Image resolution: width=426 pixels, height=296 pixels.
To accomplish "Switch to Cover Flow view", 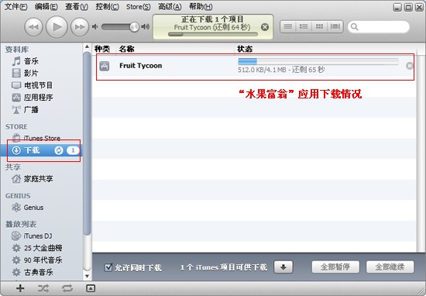I will 335,26.
